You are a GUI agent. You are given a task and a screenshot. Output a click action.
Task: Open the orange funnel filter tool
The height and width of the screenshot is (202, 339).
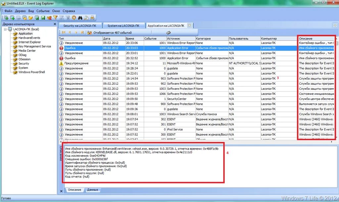point(55,18)
